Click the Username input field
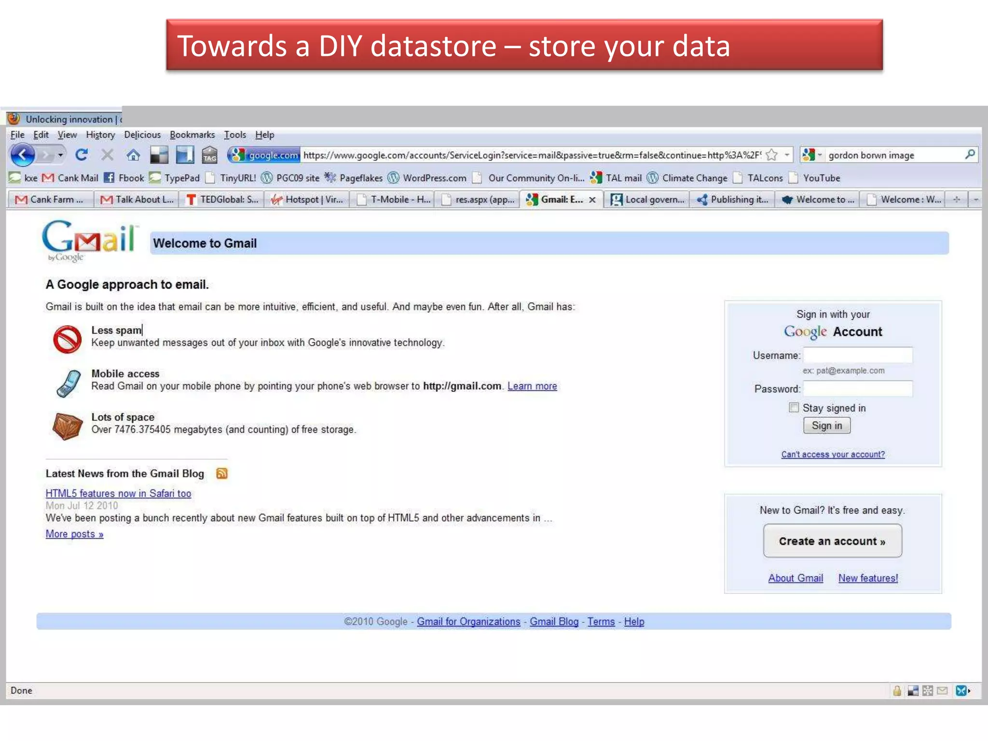The width and height of the screenshot is (988, 741). (x=858, y=355)
